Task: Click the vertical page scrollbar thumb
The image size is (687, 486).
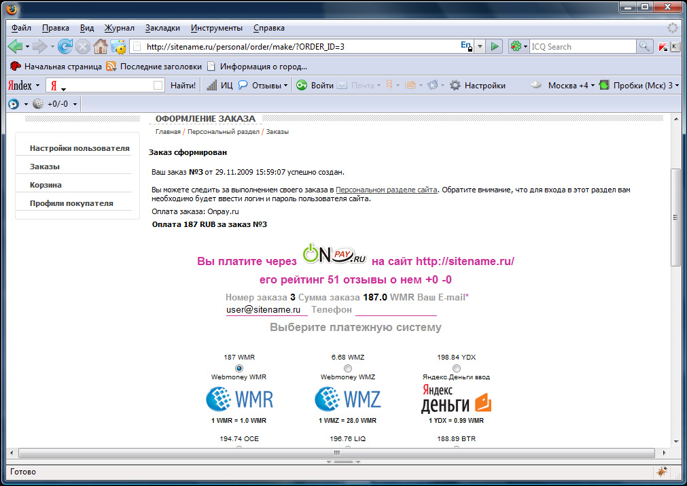Action: click(x=675, y=218)
